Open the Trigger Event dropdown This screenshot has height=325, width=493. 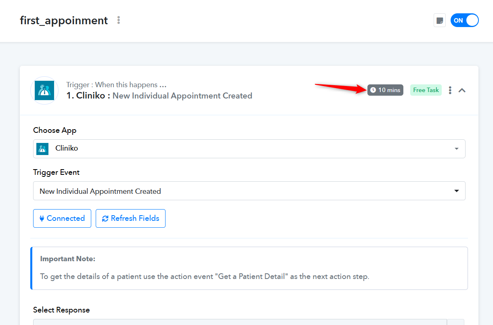pos(249,191)
